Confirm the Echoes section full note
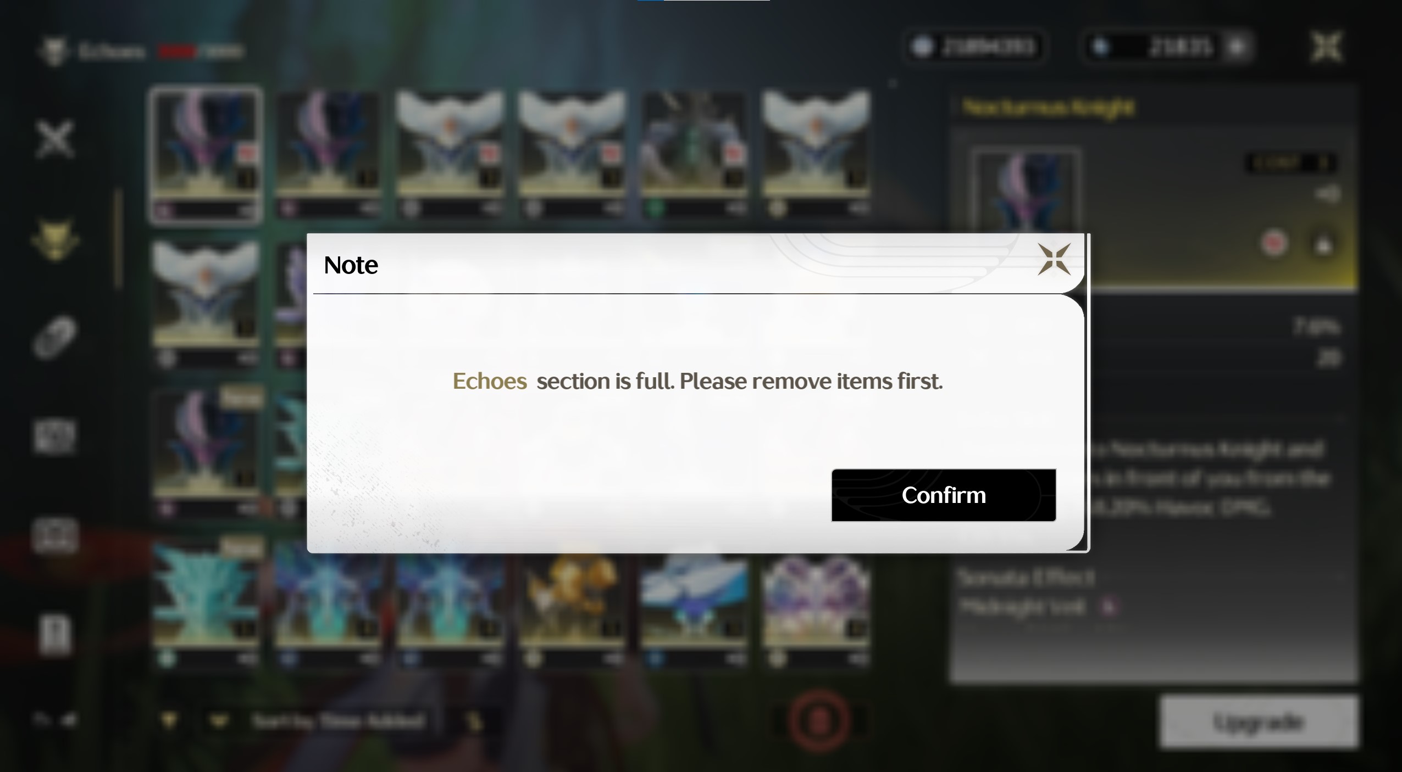 [x=943, y=495]
